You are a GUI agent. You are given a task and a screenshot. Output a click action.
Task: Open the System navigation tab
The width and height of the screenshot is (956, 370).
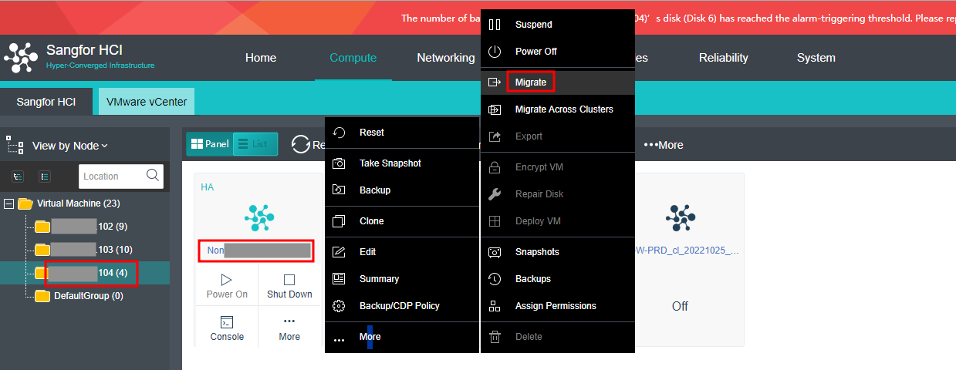pos(816,58)
